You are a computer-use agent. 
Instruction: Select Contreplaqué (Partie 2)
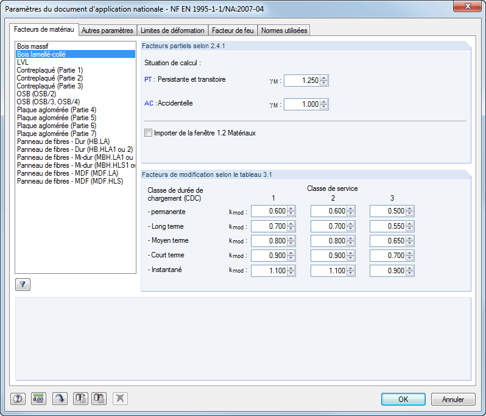pos(76,78)
